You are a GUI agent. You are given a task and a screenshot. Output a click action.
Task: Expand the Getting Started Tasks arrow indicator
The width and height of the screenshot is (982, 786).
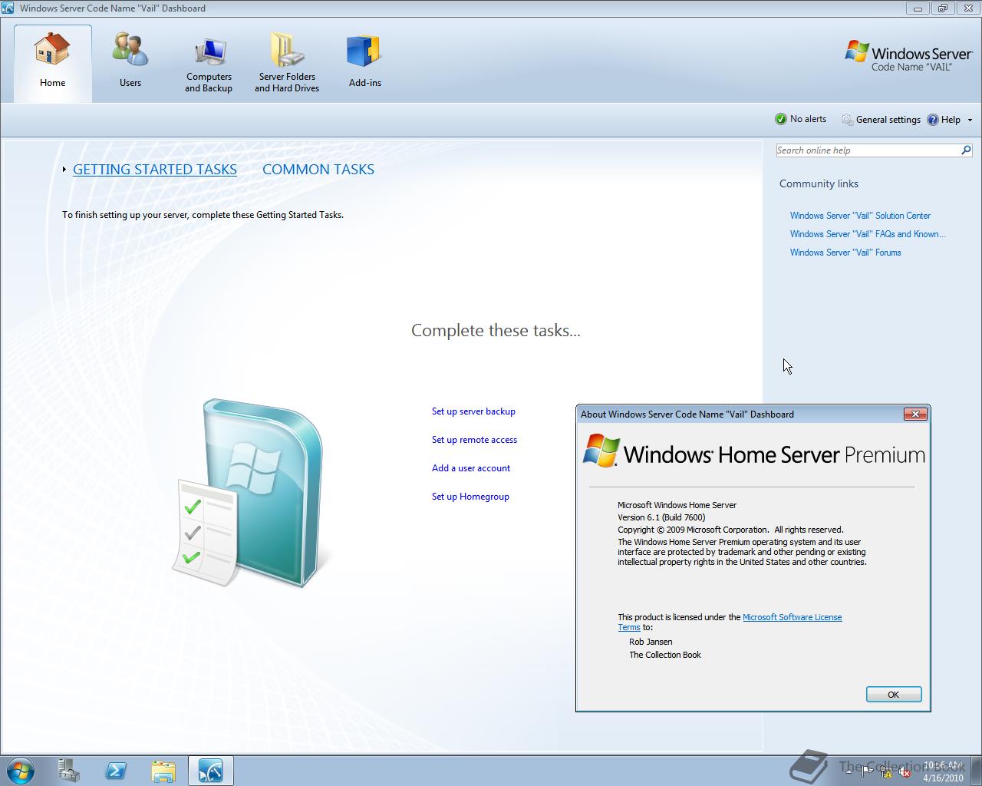[64, 170]
